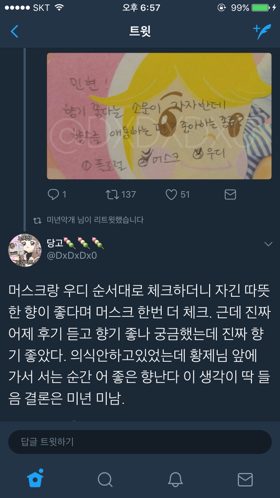Share tweet via envelope icon under image

pos(230,194)
